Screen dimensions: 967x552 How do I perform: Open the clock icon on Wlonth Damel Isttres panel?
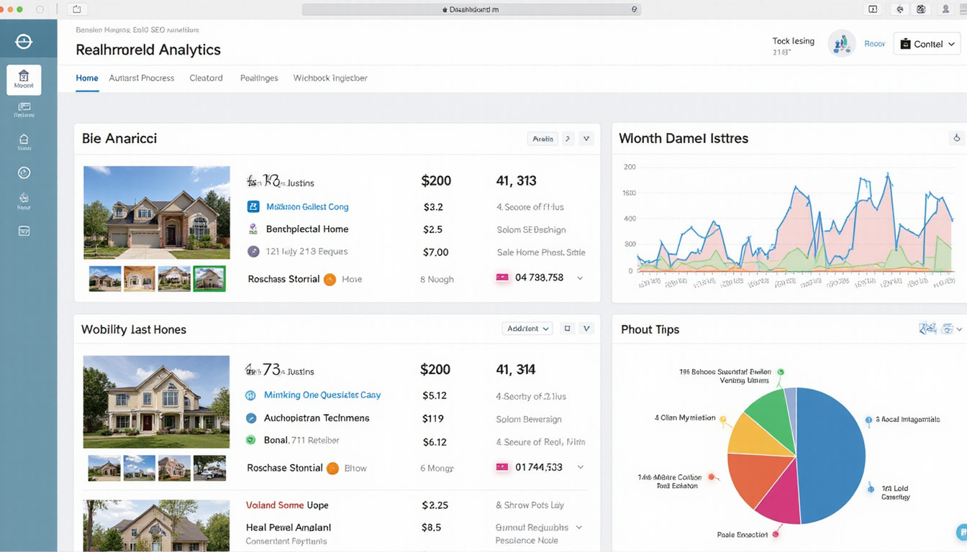pyautogui.click(x=956, y=137)
